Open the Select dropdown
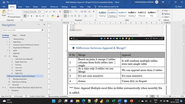The width and height of the screenshot is (185, 104). click(166, 17)
